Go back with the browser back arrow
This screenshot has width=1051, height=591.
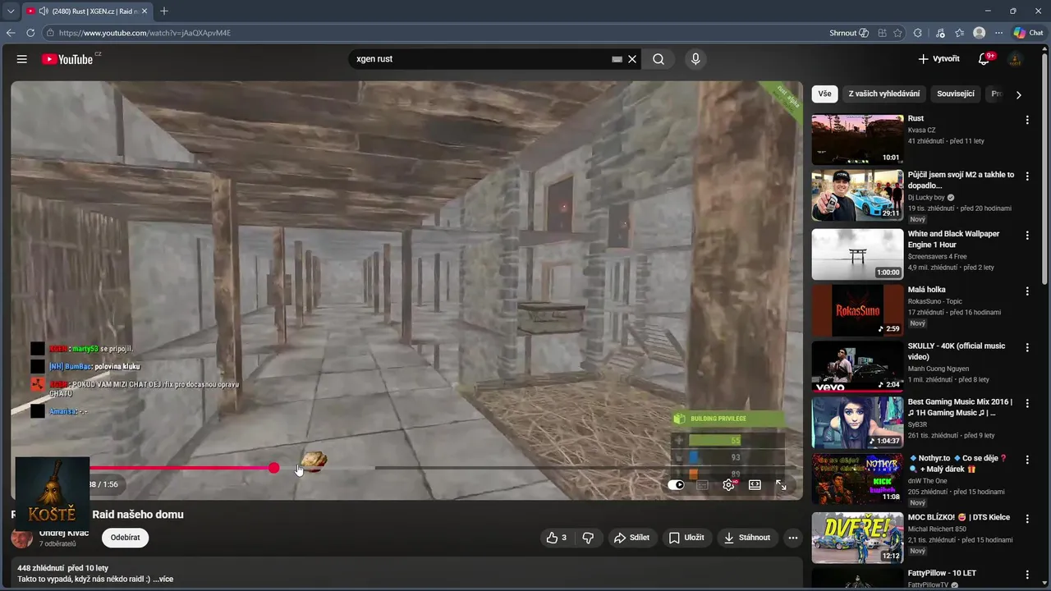tap(11, 33)
